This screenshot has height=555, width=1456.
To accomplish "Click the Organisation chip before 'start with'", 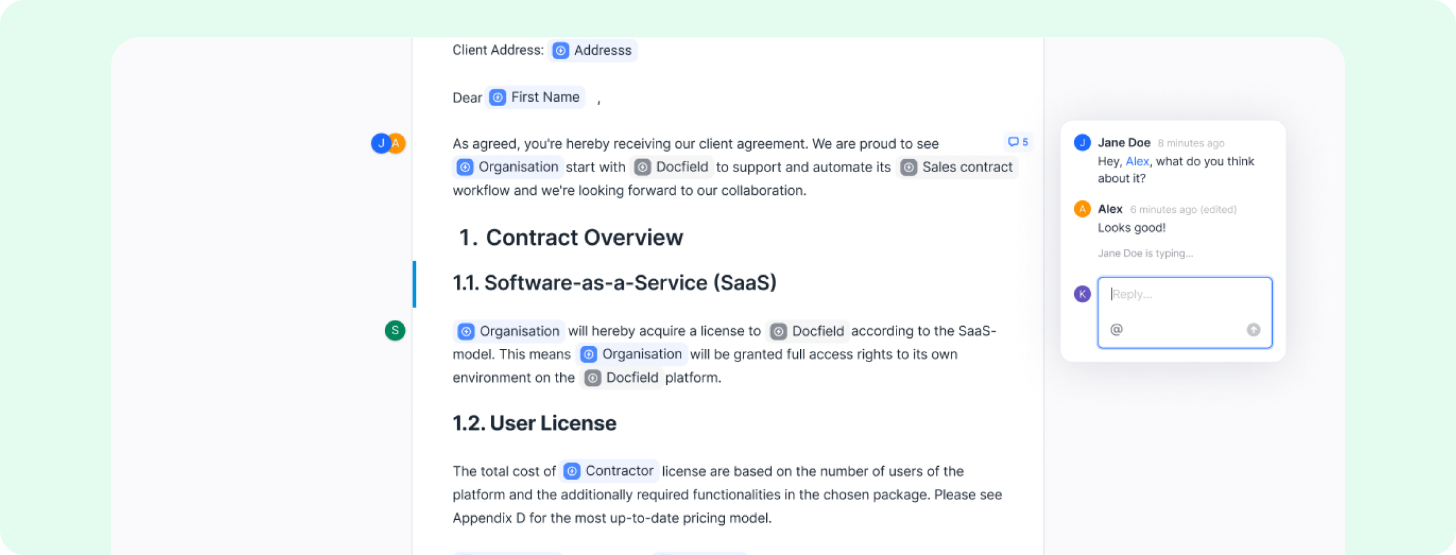I will pos(508,167).
